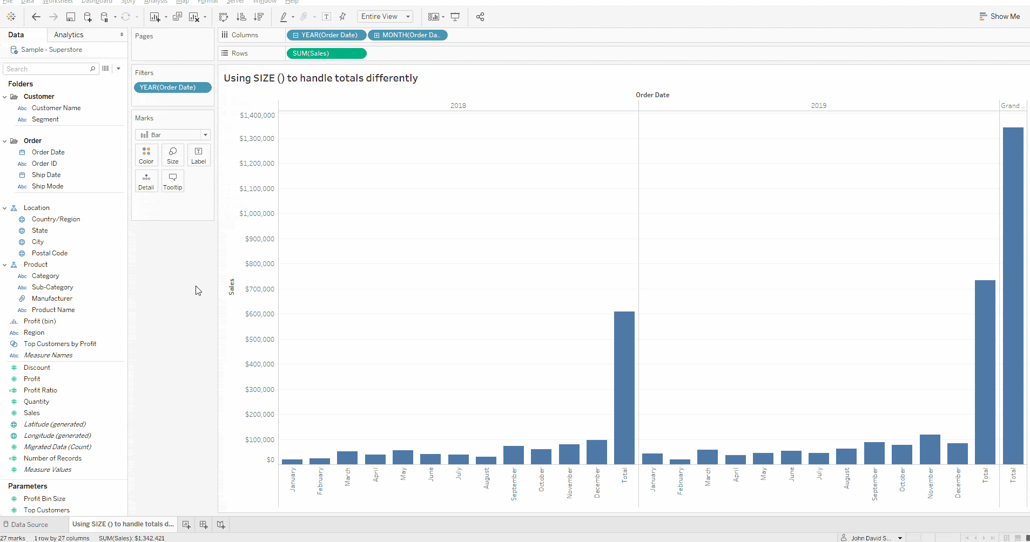Click the New Dashboard tab icon at bottom
The height and width of the screenshot is (542, 1030).
tap(204, 524)
